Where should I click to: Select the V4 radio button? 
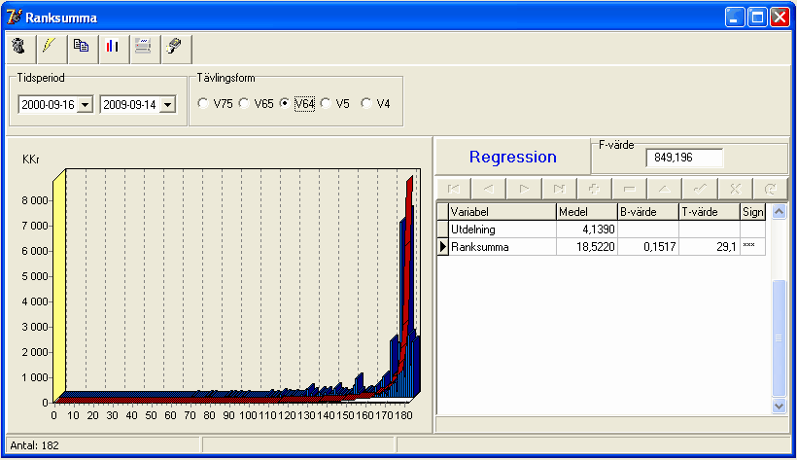366,103
